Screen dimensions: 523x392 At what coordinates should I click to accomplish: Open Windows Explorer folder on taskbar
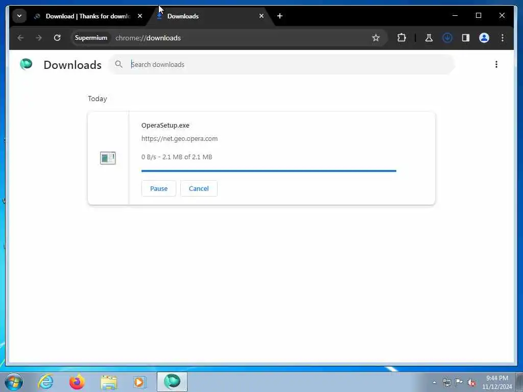(x=109, y=382)
